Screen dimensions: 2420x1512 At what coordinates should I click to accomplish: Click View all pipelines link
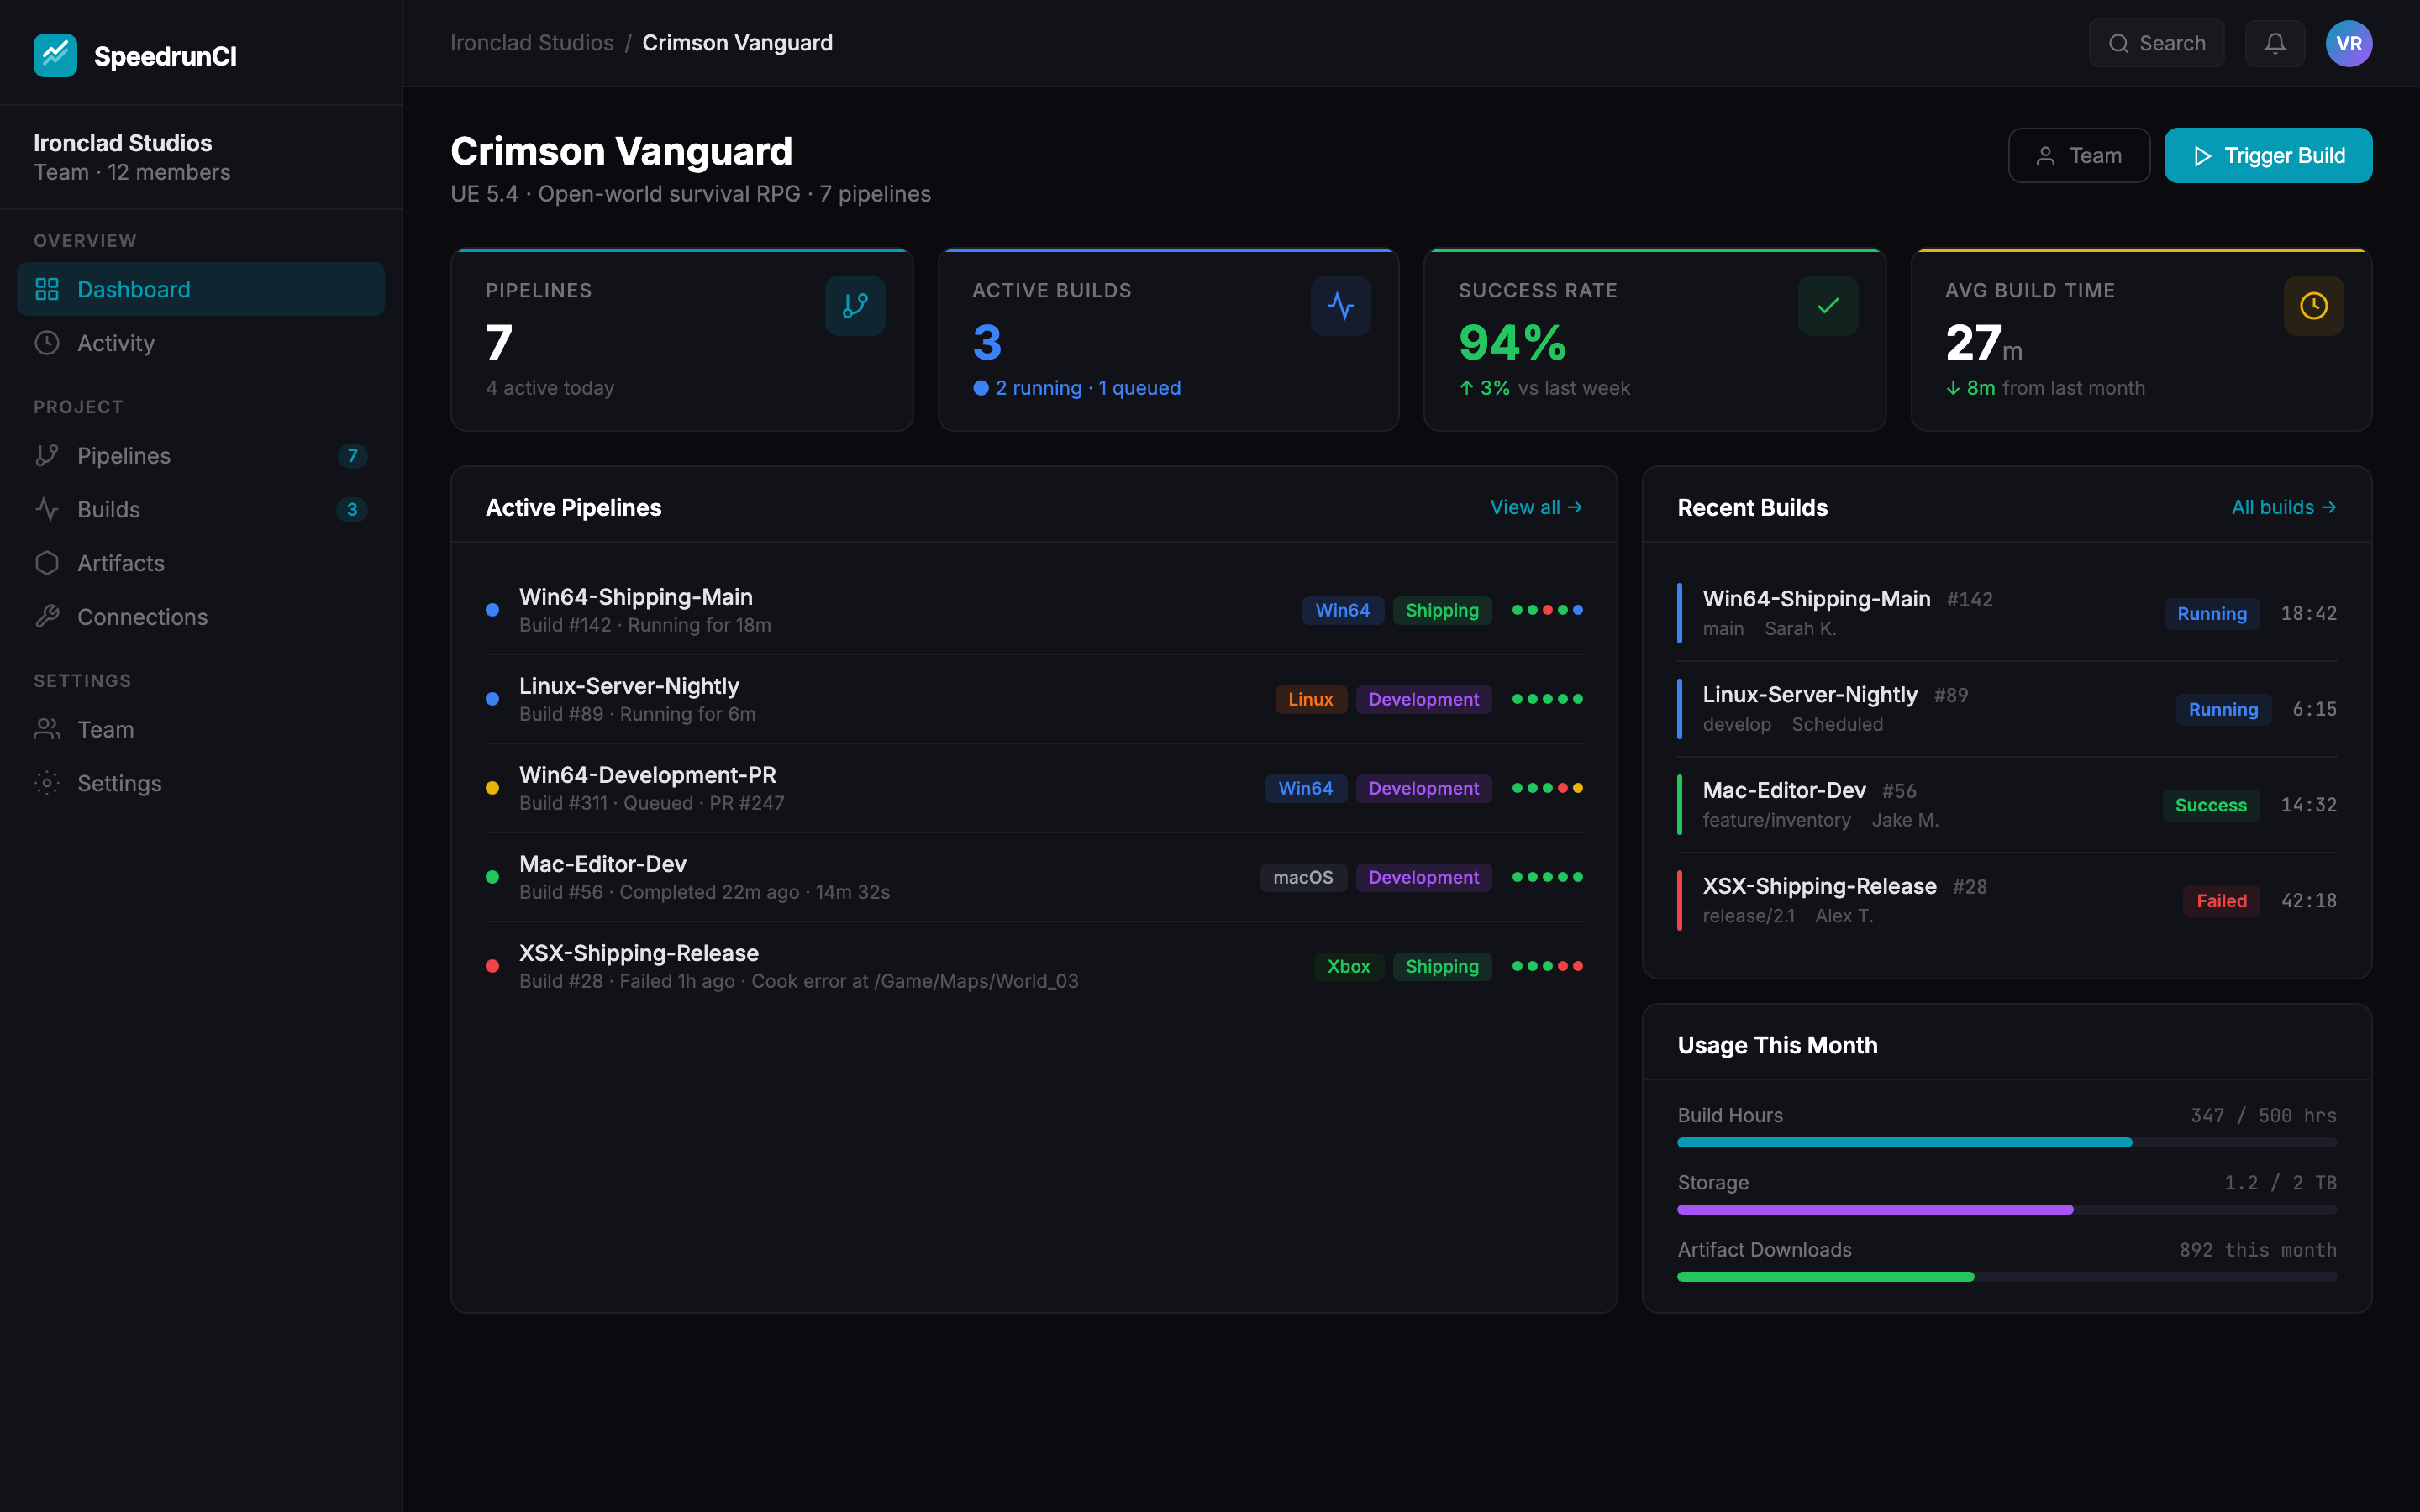click(1536, 507)
